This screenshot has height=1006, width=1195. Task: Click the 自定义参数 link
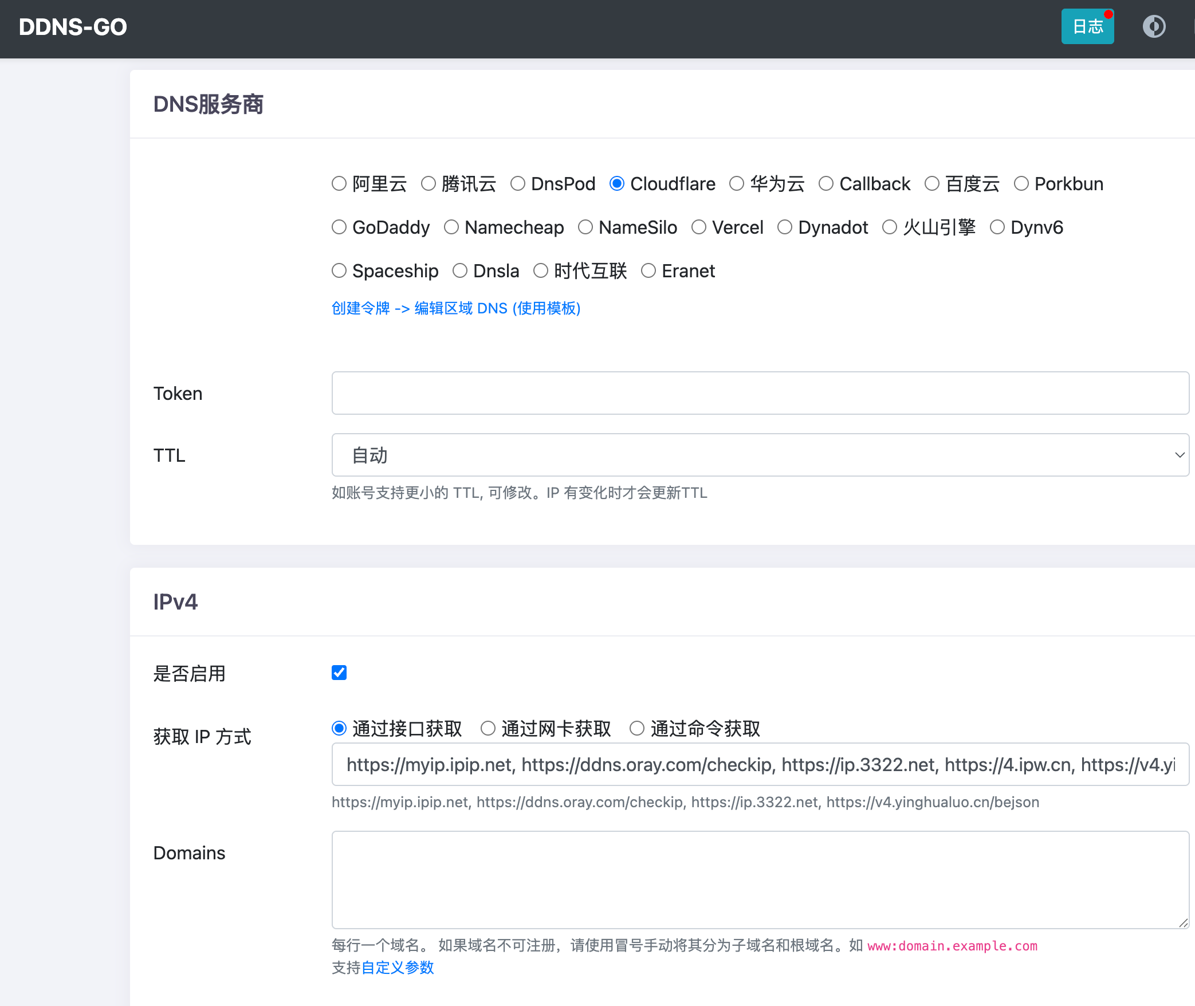(x=398, y=967)
